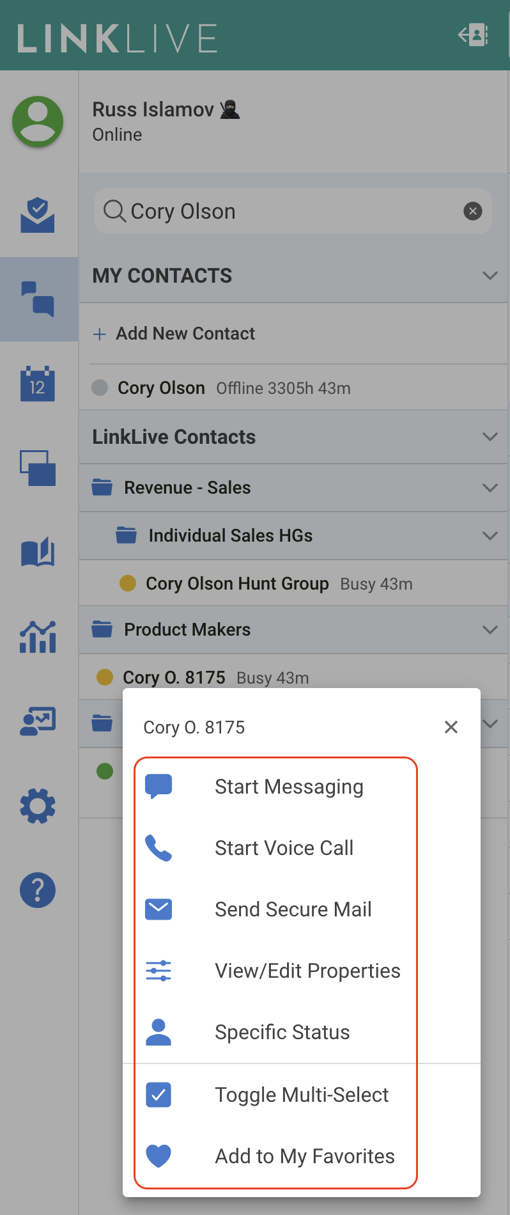This screenshot has width=510, height=1215.
Task: Open the chat conversations sidebar icon
Action: (38, 299)
